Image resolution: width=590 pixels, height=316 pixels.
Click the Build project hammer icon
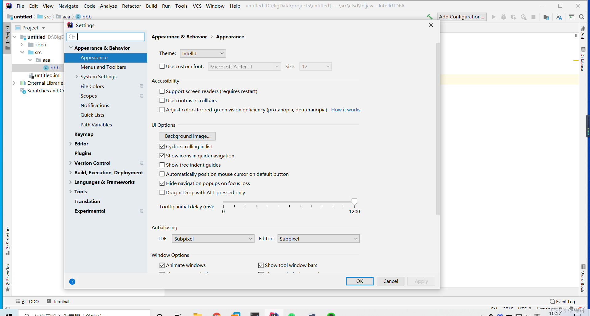430,17
